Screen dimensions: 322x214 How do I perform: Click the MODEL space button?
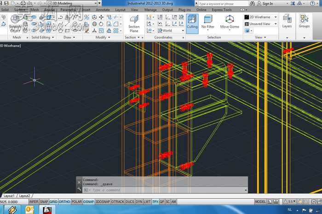point(260,202)
